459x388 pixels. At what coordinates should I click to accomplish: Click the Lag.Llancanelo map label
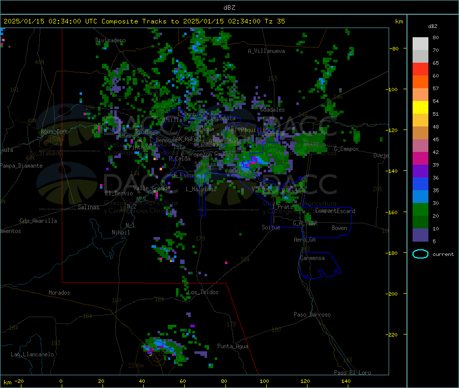[32, 354]
